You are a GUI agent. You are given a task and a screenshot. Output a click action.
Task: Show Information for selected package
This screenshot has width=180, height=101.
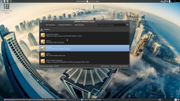tap(105, 66)
